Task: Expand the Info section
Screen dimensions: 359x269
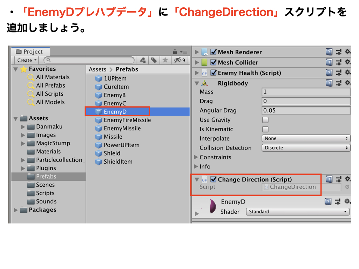Action: [196, 166]
